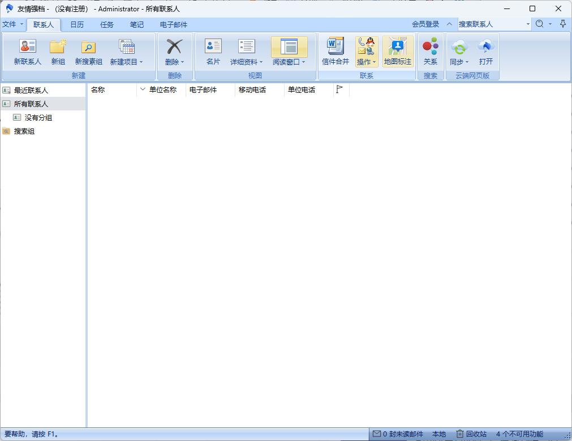Sort by 单位电话 column header
572x441 pixels.
click(308, 90)
